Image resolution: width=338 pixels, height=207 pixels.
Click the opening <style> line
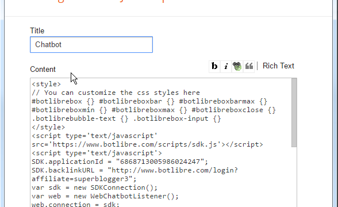tap(47, 84)
